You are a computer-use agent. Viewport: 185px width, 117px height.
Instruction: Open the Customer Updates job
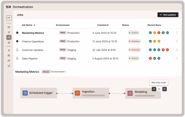32,50
